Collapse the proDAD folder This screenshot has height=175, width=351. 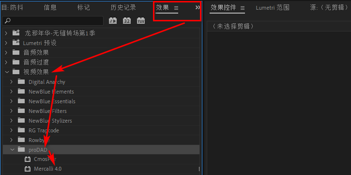(12, 150)
